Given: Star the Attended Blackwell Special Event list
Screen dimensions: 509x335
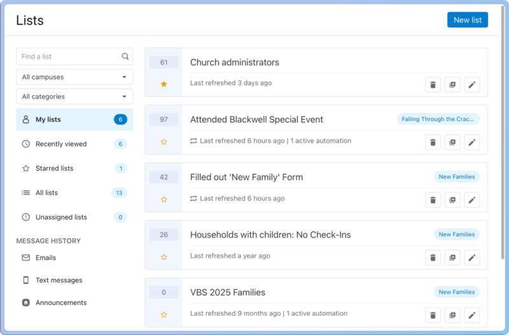Looking at the screenshot, I should [164, 141].
